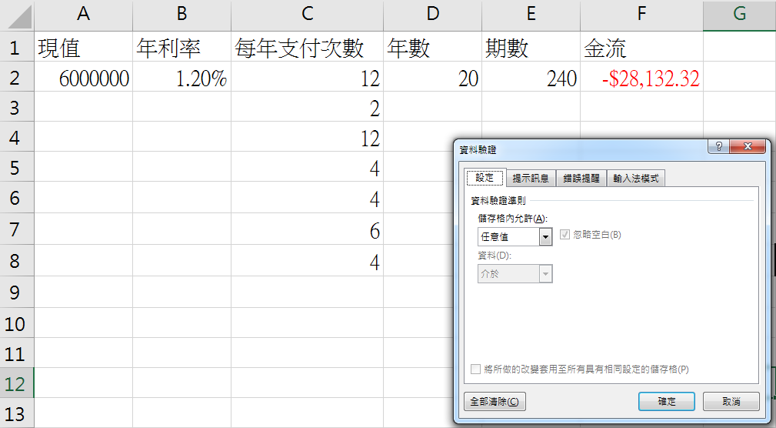Click the cell with 每年支付次數
Viewport: 776px width, 428px height.
tap(307, 48)
